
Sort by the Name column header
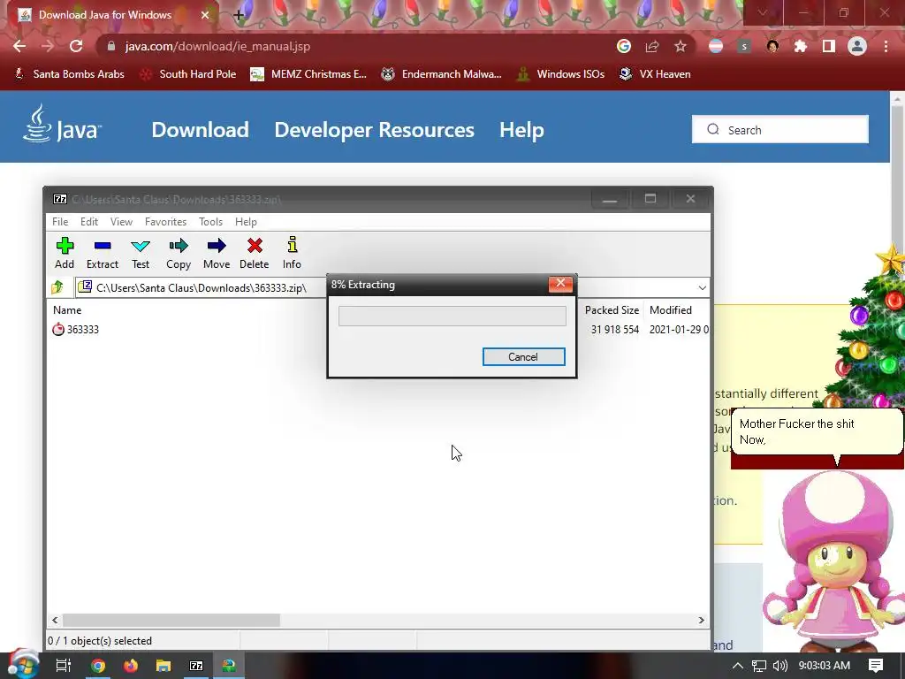click(67, 310)
